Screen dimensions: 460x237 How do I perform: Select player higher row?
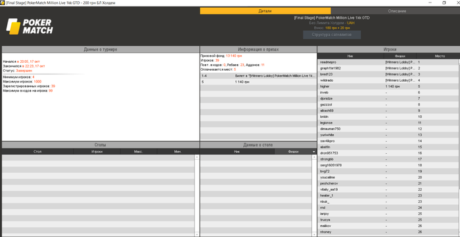[387, 86]
